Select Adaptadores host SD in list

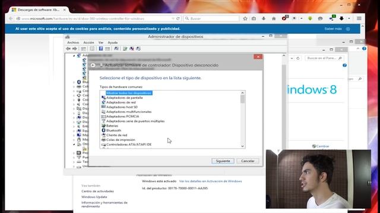[122, 107]
